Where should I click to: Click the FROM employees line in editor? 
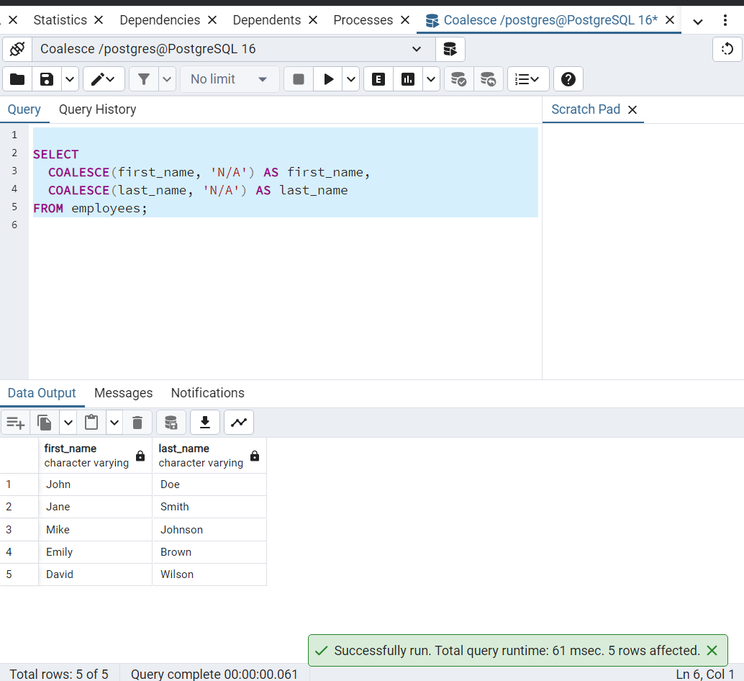(90, 208)
